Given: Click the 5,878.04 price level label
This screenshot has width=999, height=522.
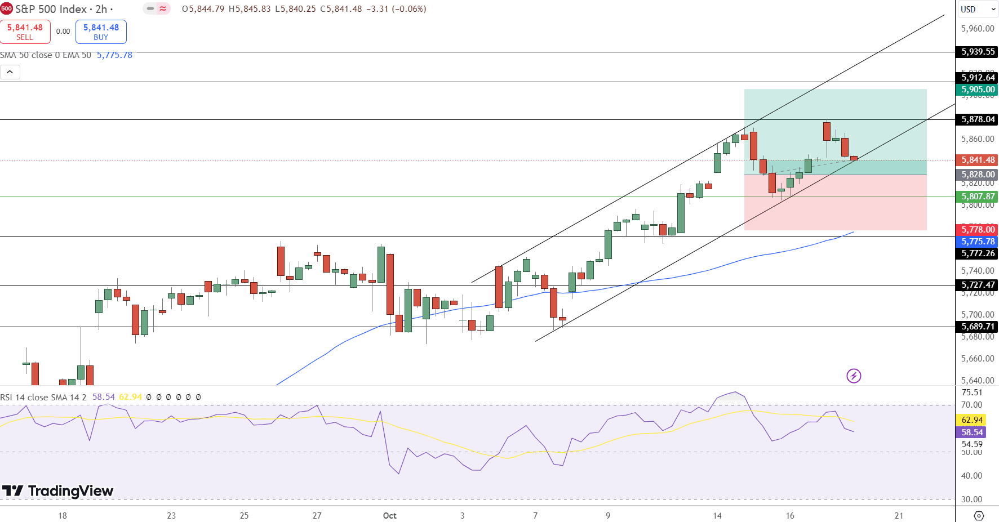Looking at the screenshot, I should pos(977,119).
